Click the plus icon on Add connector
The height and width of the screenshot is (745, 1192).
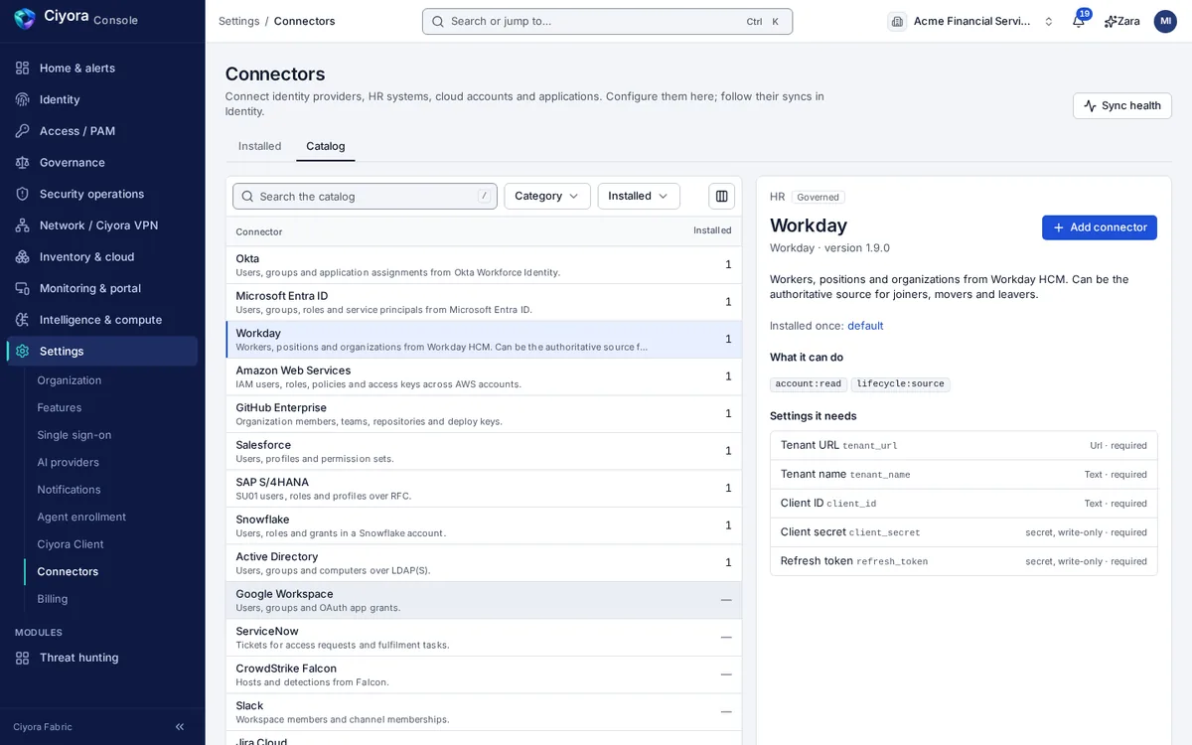[x=1059, y=227]
